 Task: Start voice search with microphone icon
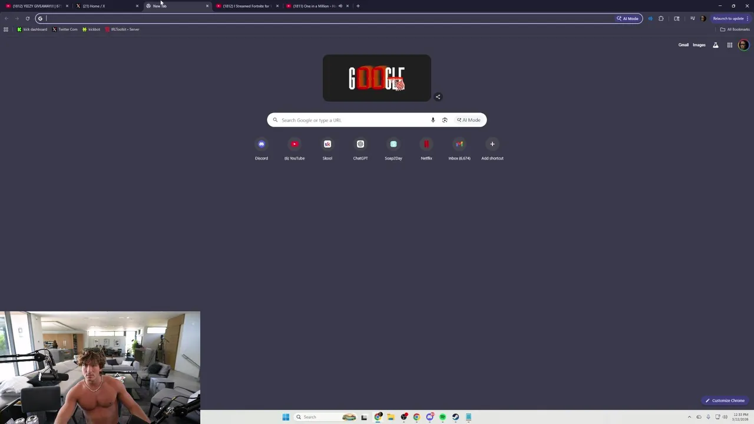pos(433,120)
